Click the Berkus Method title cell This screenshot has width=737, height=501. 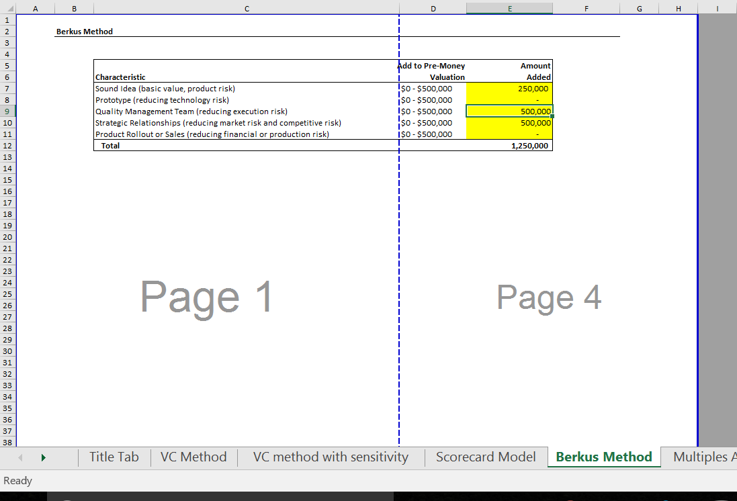pyautogui.click(x=85, y=32)
